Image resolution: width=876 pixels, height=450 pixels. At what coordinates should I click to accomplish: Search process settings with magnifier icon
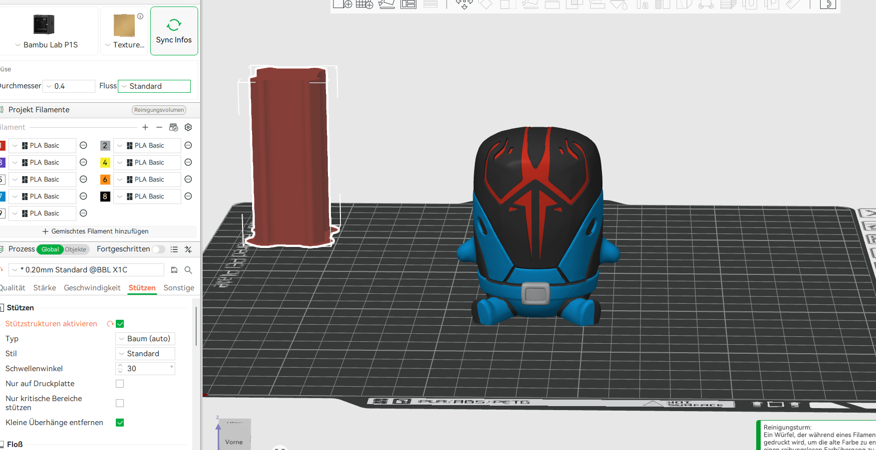(x=188, y=270)
